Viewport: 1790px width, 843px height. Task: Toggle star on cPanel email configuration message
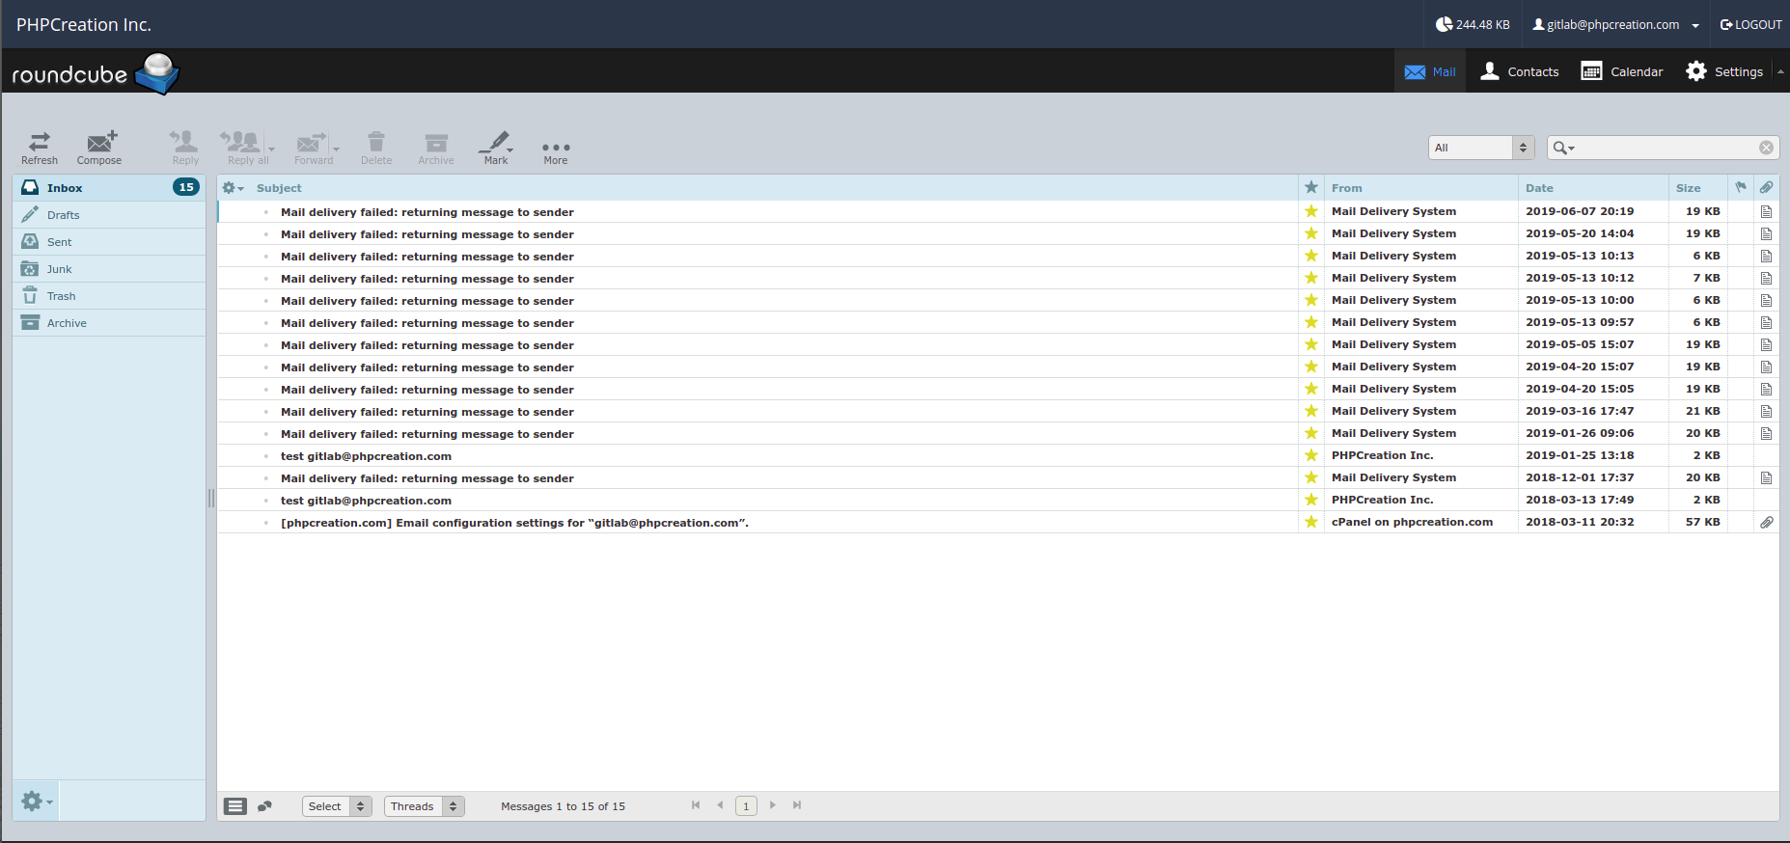[x=1310, y=522]
